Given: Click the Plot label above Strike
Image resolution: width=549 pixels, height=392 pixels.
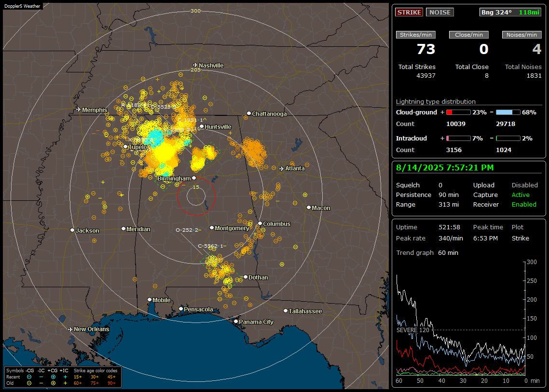Looking at the screenshot, I should point(518,227).
